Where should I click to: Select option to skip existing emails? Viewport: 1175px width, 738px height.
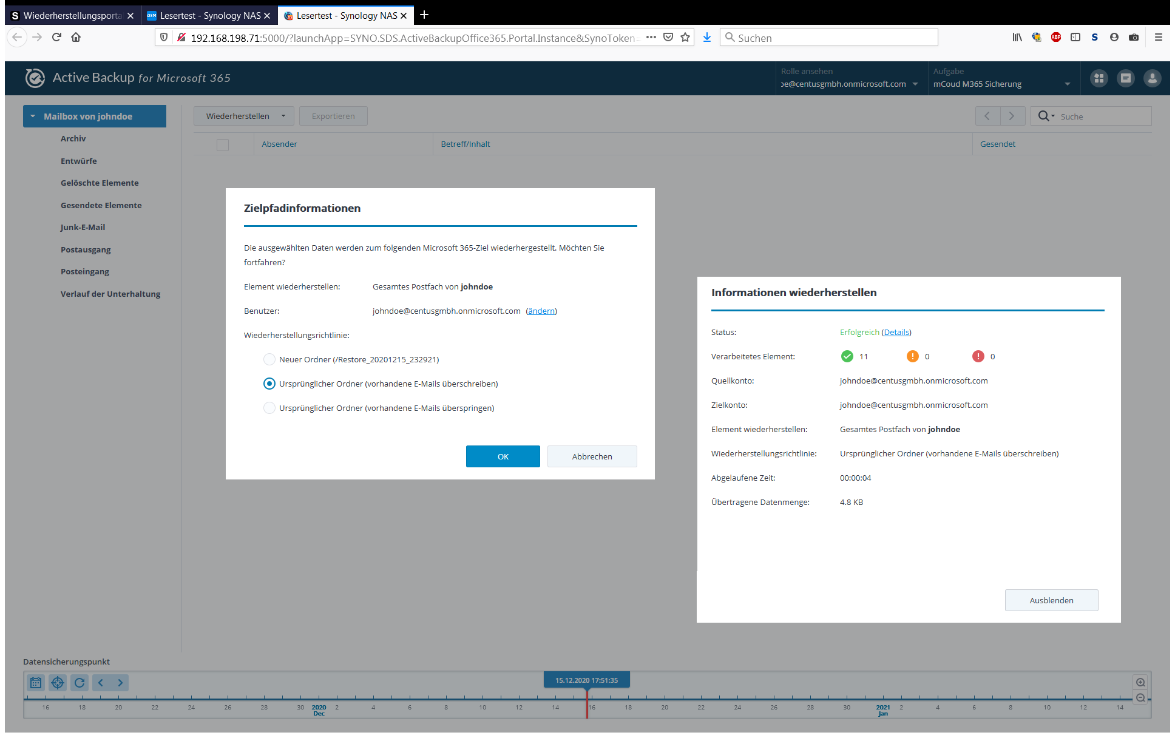tap(269, 408)
